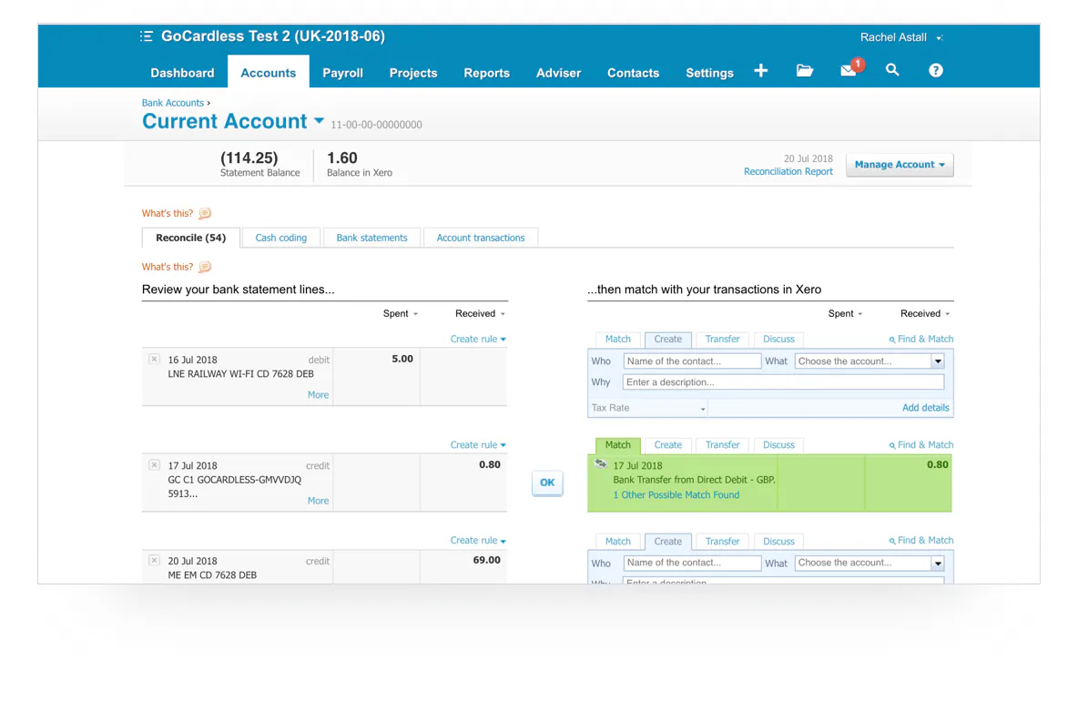Expand Current Account selector arrow
The height and width of the screenshot is (711, 1078).
[319, 121]
